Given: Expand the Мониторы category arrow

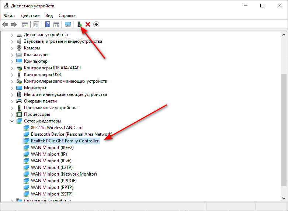Looking at the screenshot, I should pyautogui.click(x=12, y=88).
